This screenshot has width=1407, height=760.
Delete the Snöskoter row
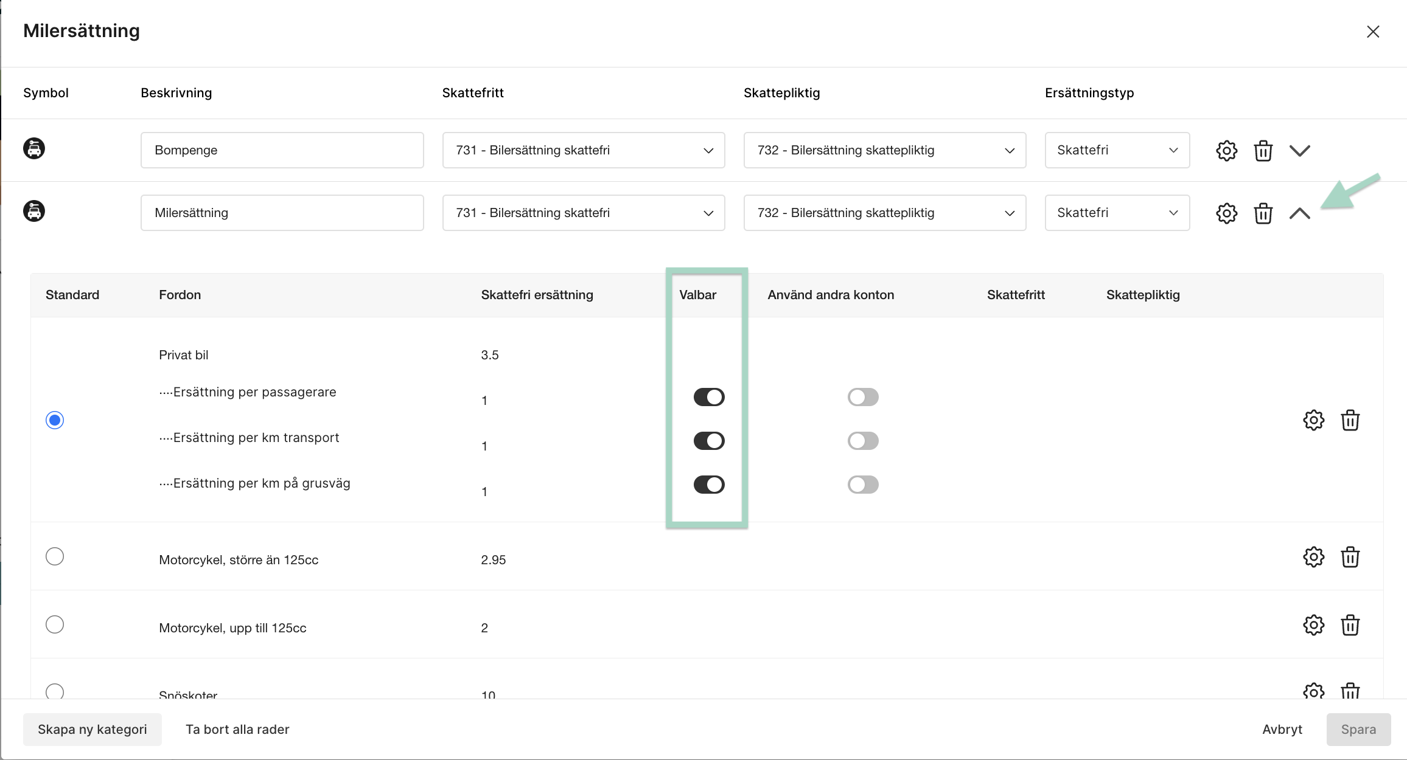click(1350, 691)
